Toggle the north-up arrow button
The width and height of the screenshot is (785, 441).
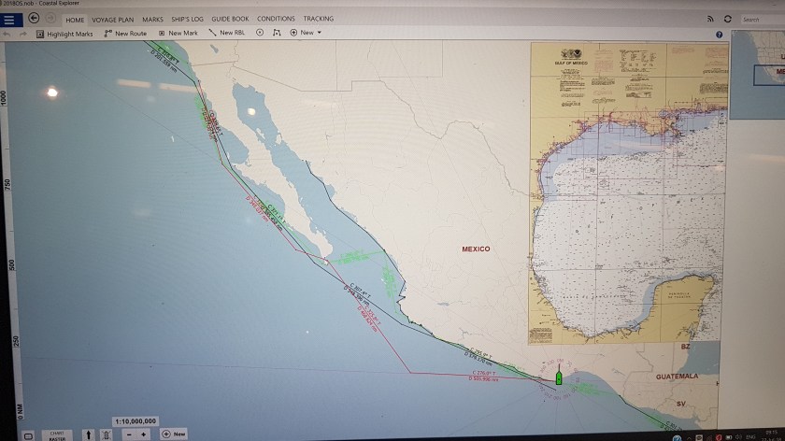point(88,434)
